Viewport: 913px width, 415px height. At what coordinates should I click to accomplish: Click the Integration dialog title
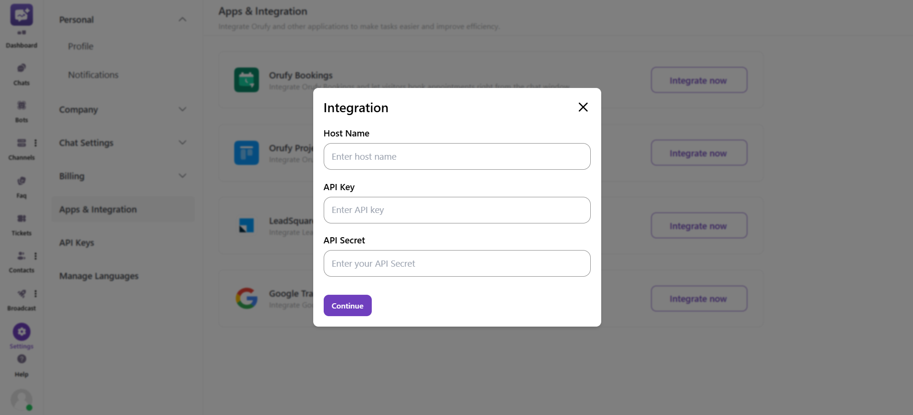click(x=356, y=108)
